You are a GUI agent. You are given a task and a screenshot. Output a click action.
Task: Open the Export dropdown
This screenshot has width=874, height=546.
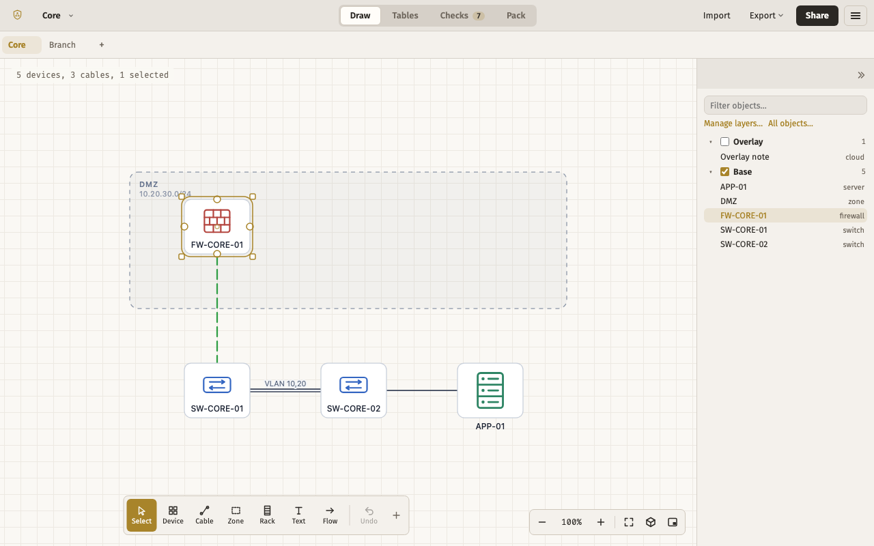point(766,16)
